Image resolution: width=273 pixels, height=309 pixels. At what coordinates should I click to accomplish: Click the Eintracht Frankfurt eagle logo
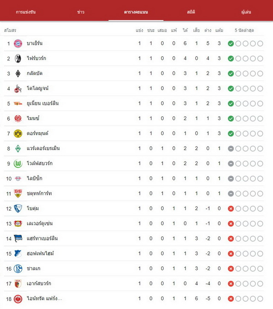18,299
